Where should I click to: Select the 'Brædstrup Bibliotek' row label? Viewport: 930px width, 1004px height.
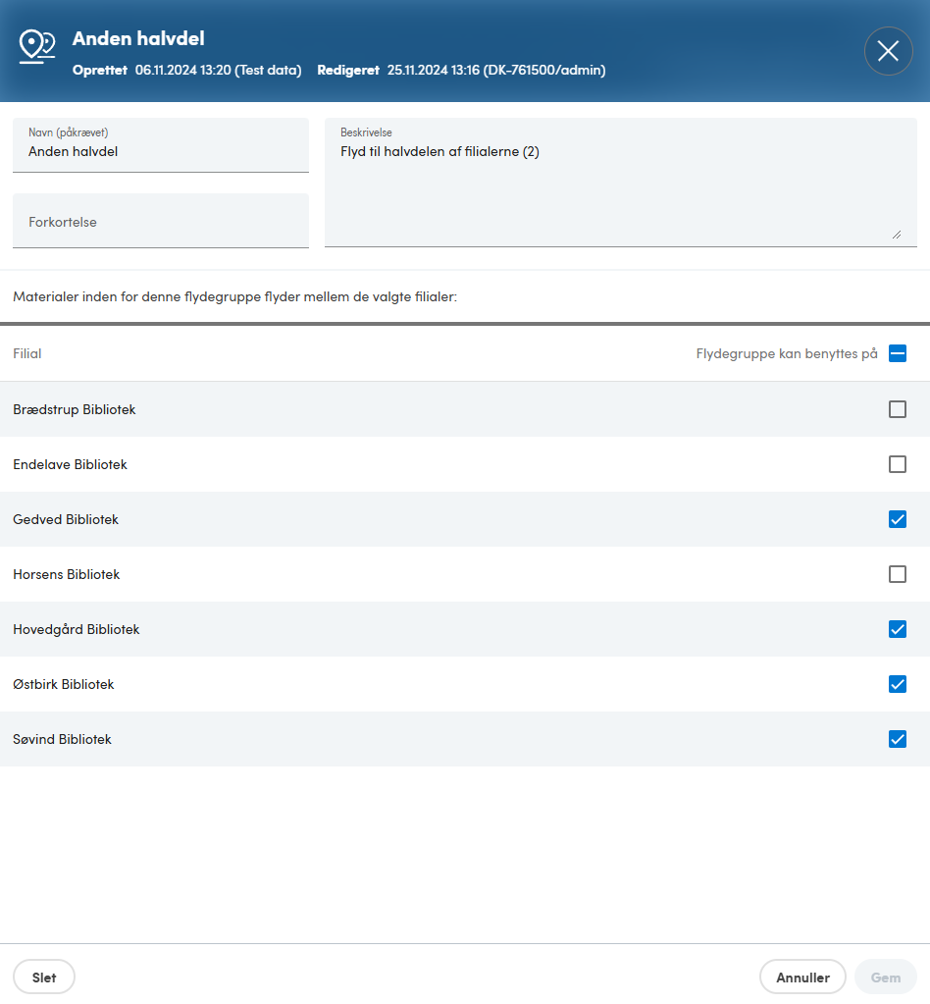[75, 409]
